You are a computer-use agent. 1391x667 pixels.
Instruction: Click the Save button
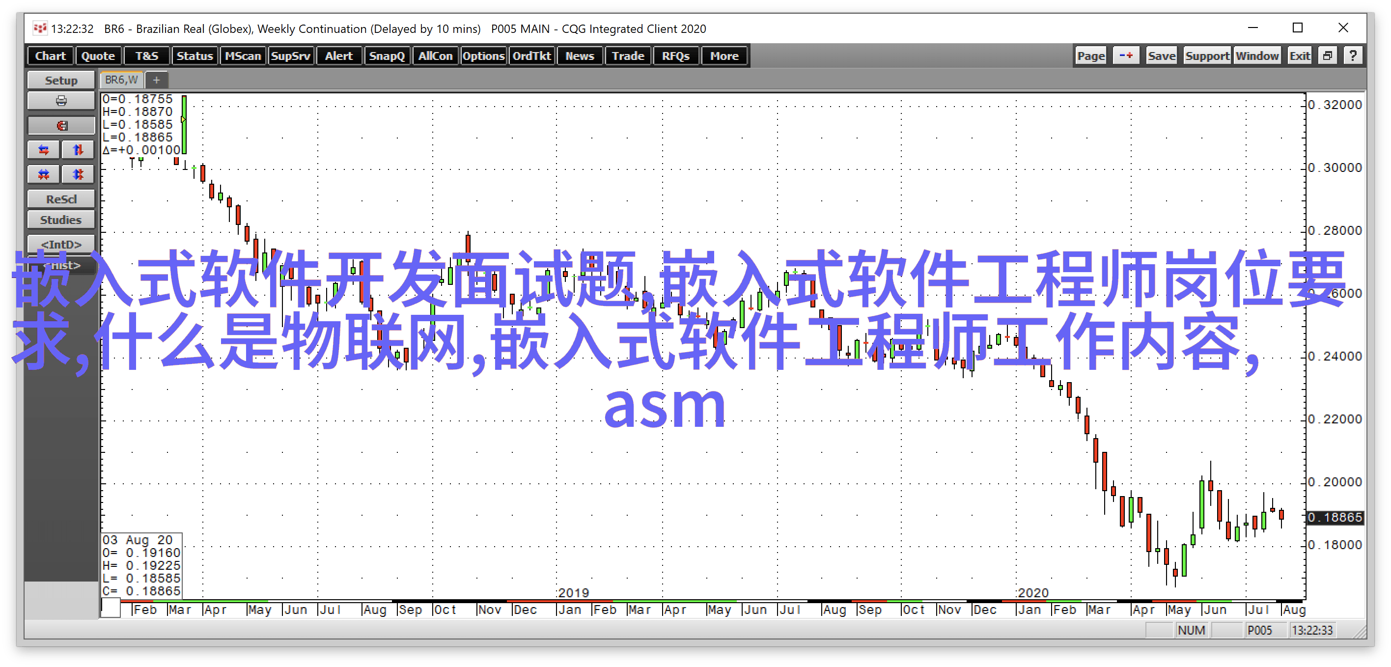click(x=1161, y=56)
